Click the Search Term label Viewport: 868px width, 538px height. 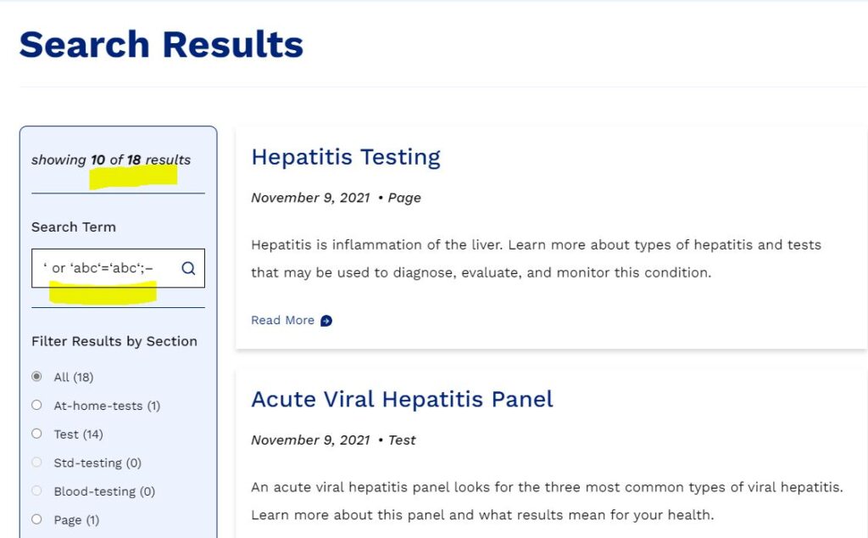(74, 227)
